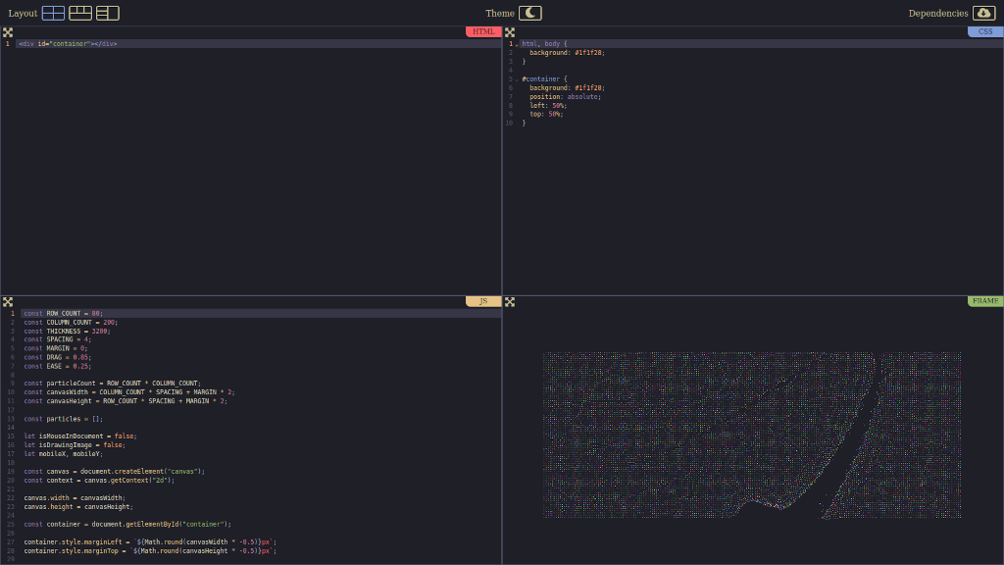Click 'let isDrawingImage = false;' line

(75, 445)
